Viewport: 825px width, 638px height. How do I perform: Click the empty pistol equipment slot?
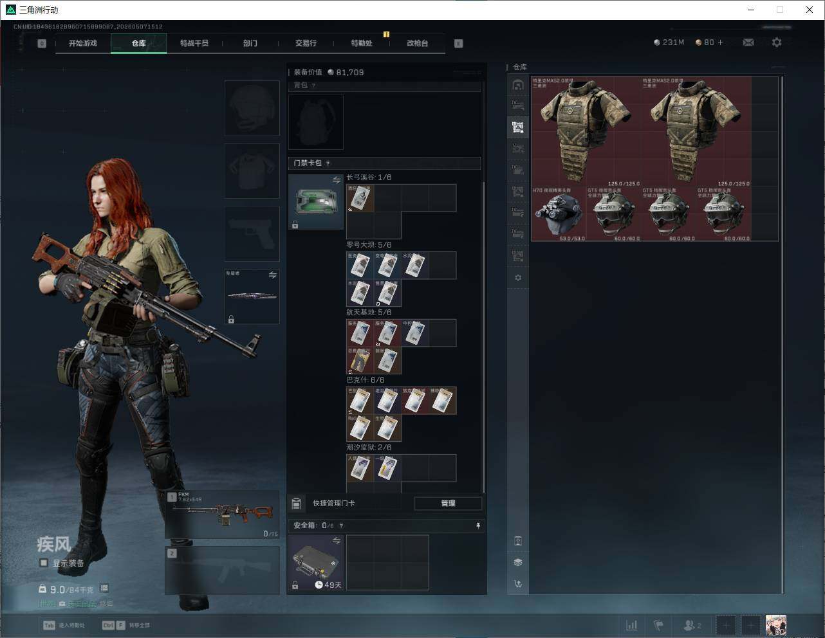pyautogui.click(x=252, y=234)
